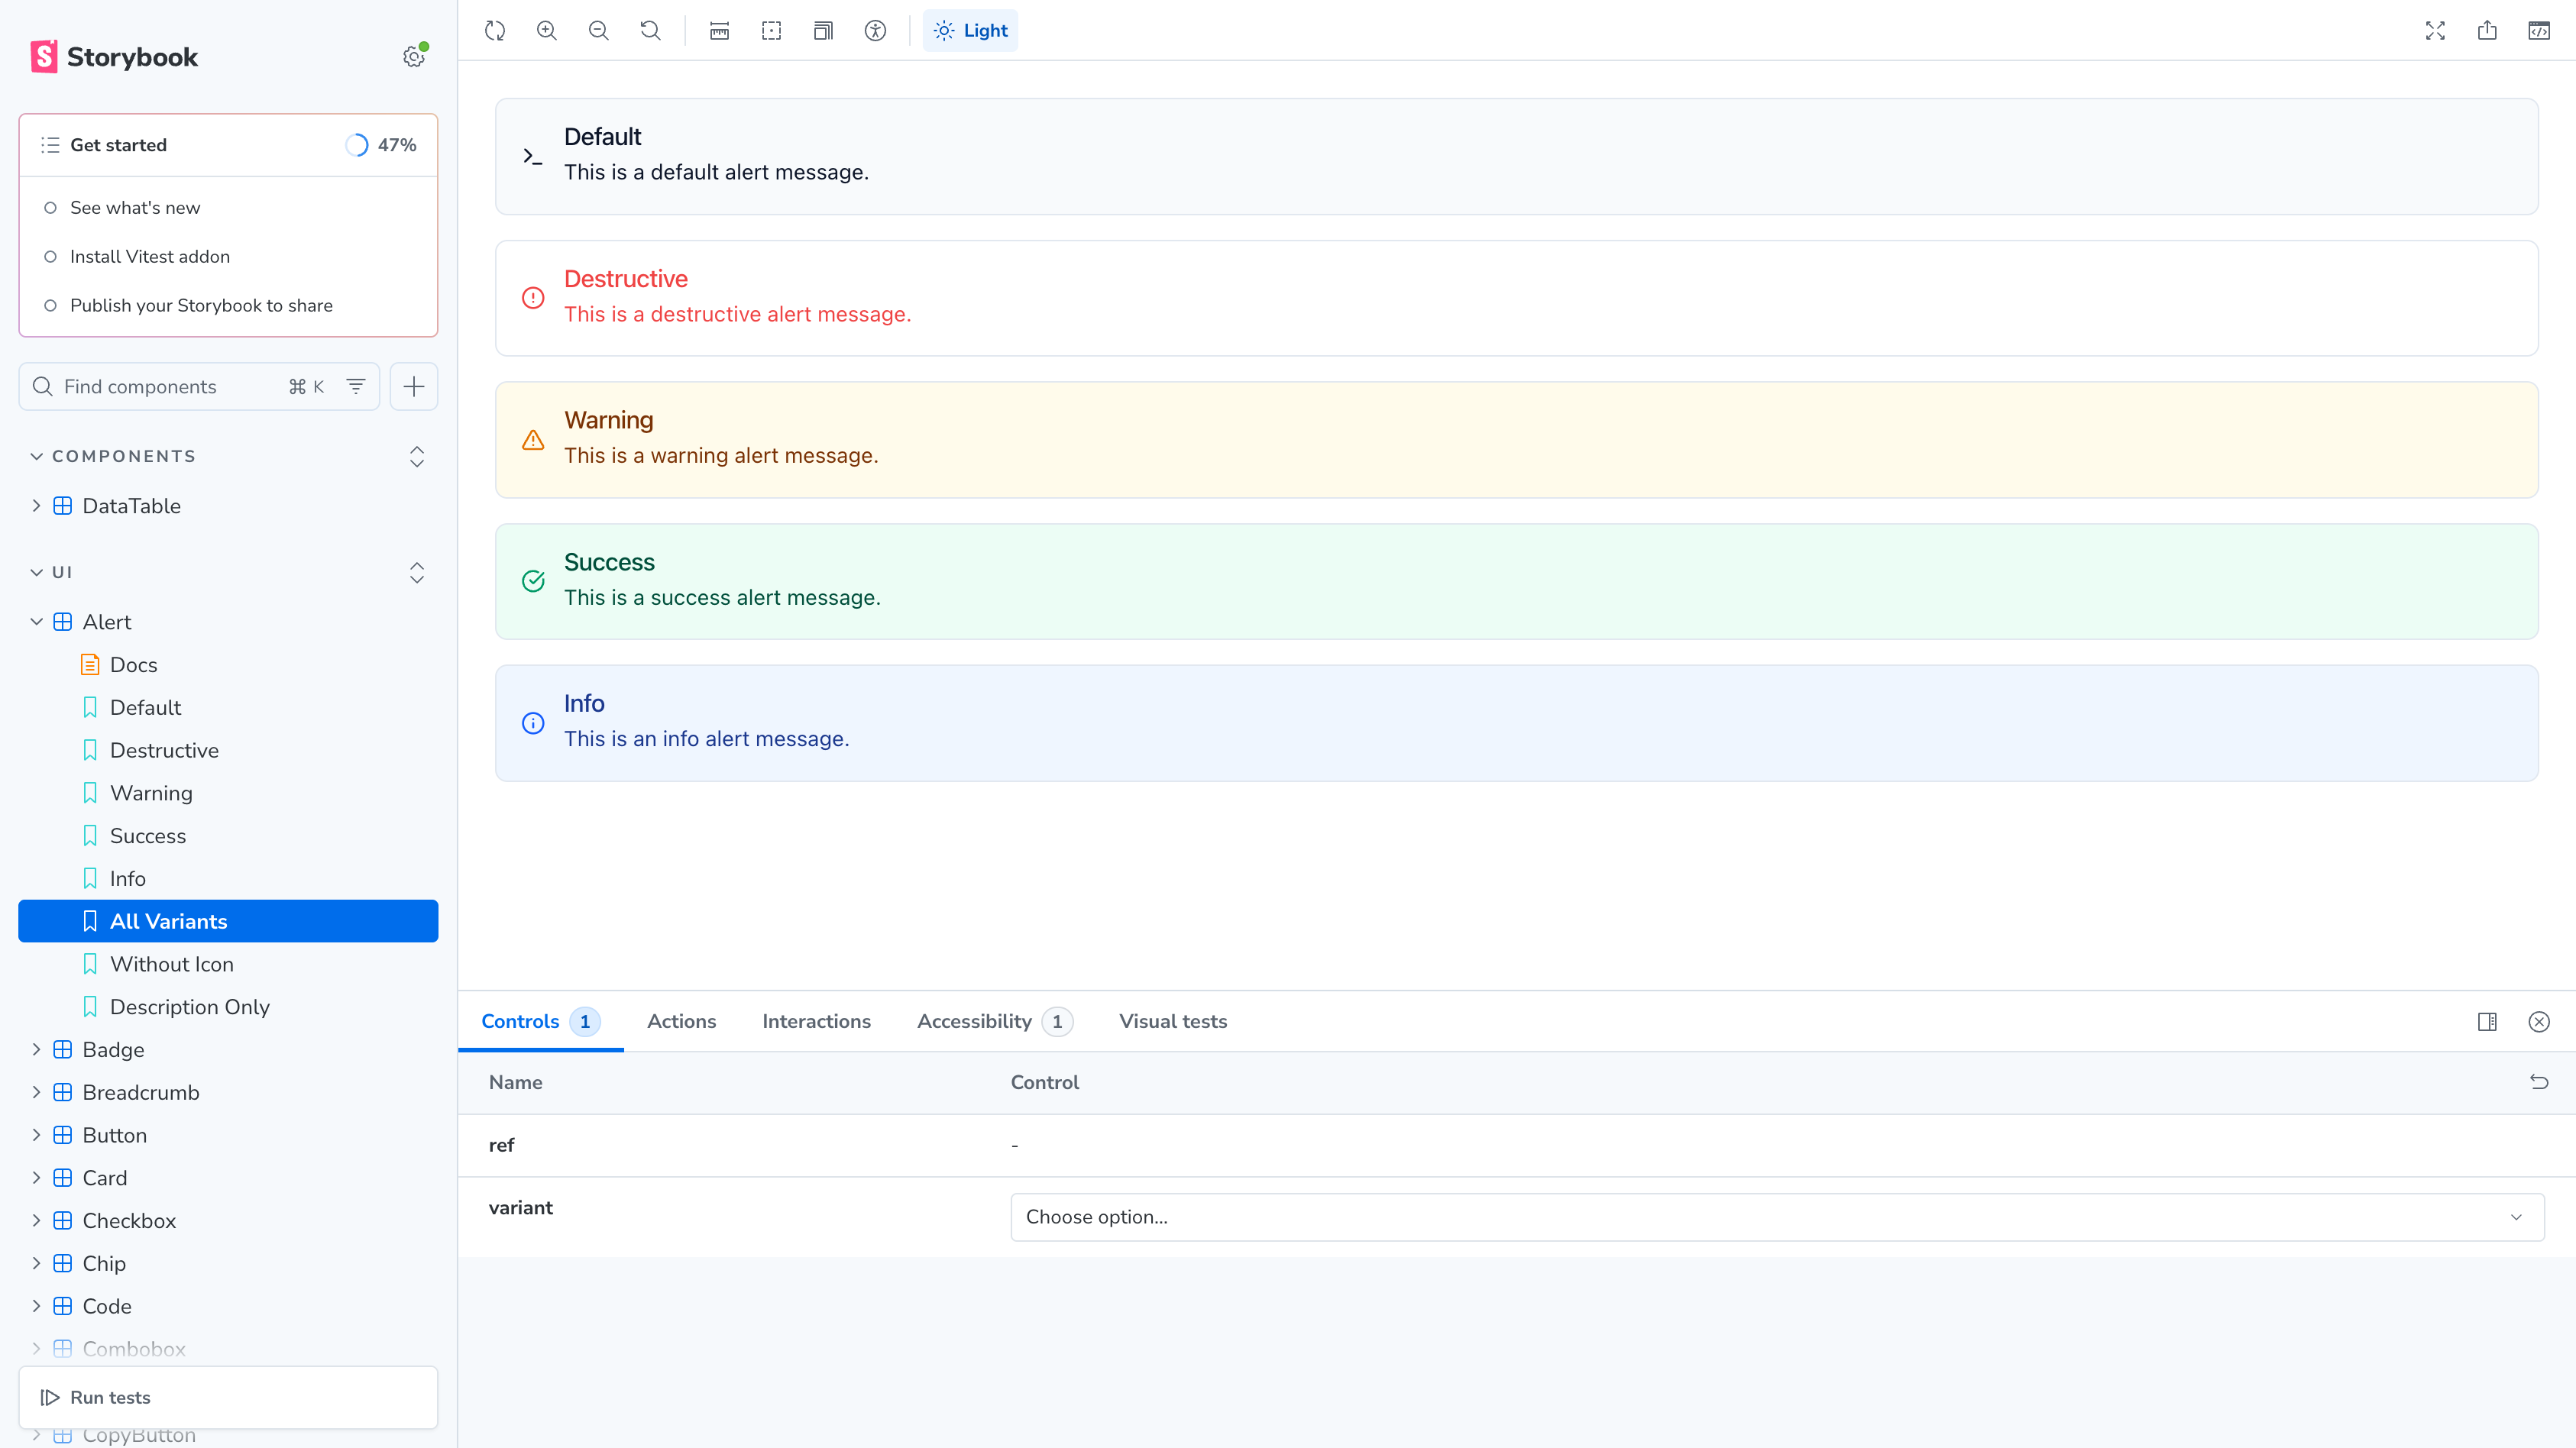
Task: Zoom out the story preview
Action: [x=599, y=30]
